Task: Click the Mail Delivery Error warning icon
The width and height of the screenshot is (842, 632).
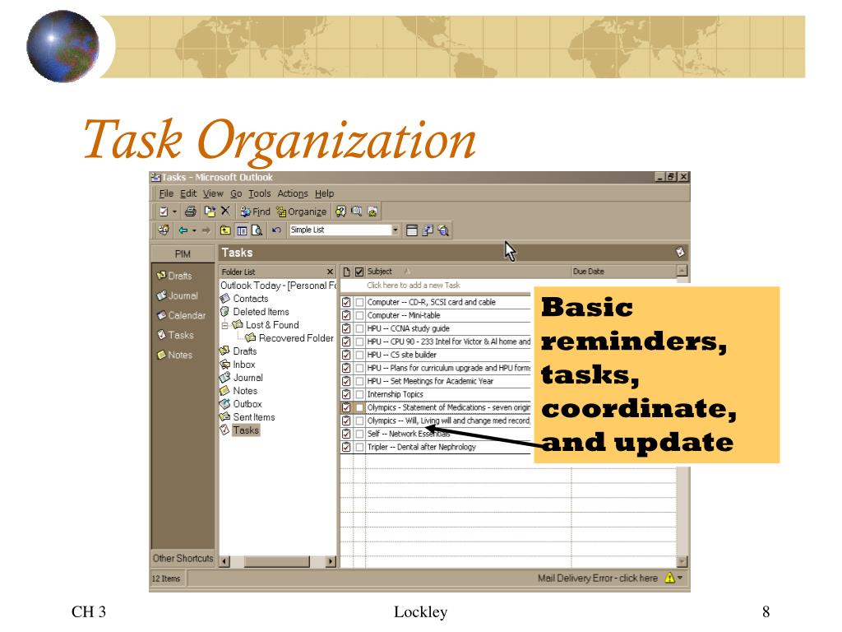Action: click(669, 578)
